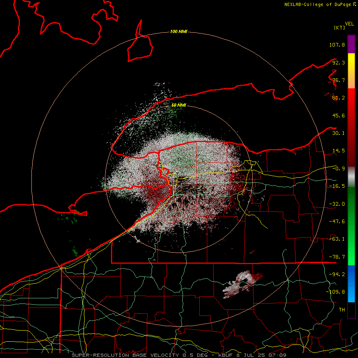Select the 45.6 scale value
Image resolution: width=358 pixels, height=358 pixels.
tap(339, 115)
